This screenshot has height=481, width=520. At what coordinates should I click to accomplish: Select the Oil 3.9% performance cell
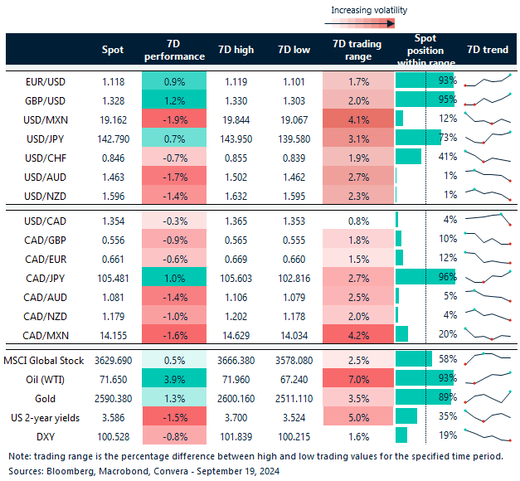(x=174, y=379)
